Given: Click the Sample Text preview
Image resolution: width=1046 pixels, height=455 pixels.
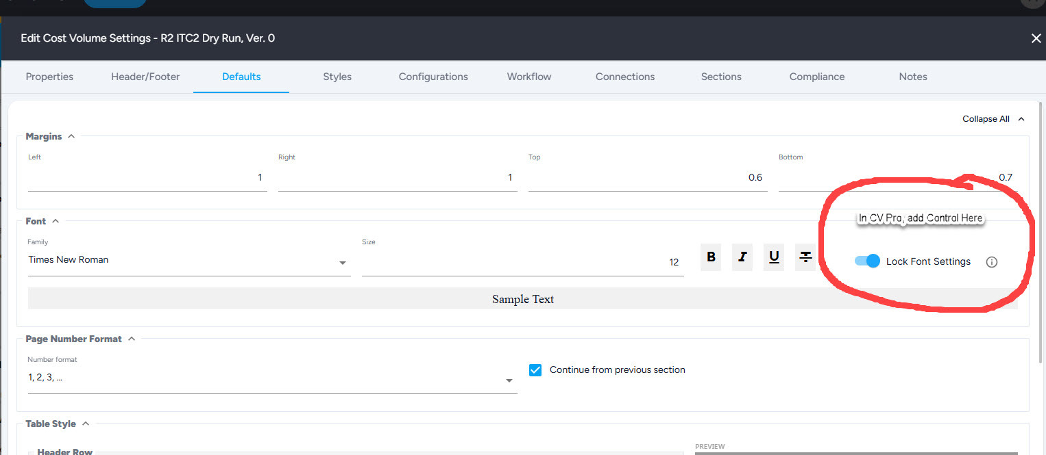Looking at the screenshot, I should [x=523, y=299].
